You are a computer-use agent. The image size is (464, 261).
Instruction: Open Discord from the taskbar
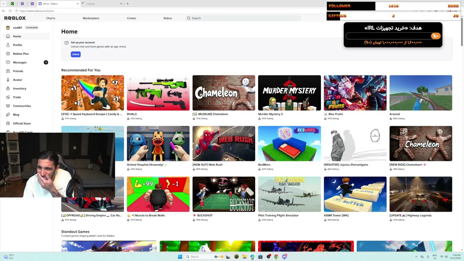pyautogui.click(x=285, y=257)
